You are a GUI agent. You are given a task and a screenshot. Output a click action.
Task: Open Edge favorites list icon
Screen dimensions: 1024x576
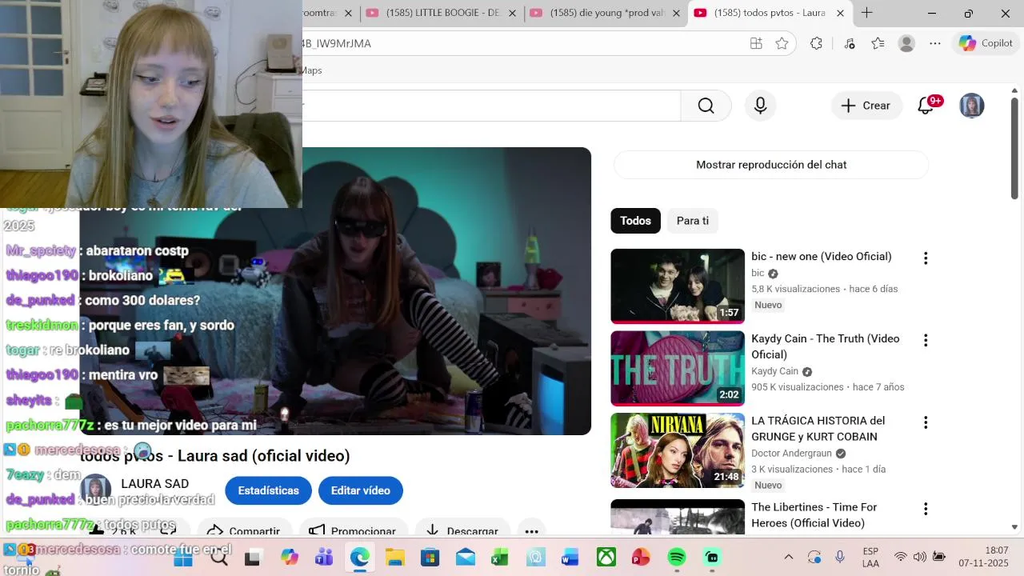tap(878, 43)
